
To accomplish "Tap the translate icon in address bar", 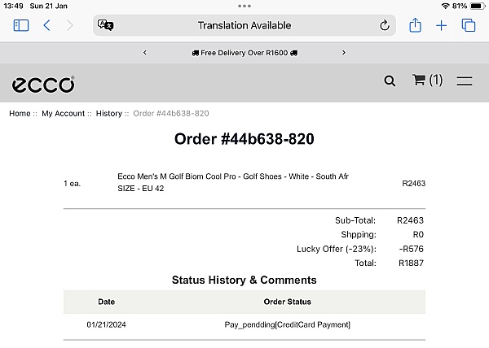I will 106,25.
